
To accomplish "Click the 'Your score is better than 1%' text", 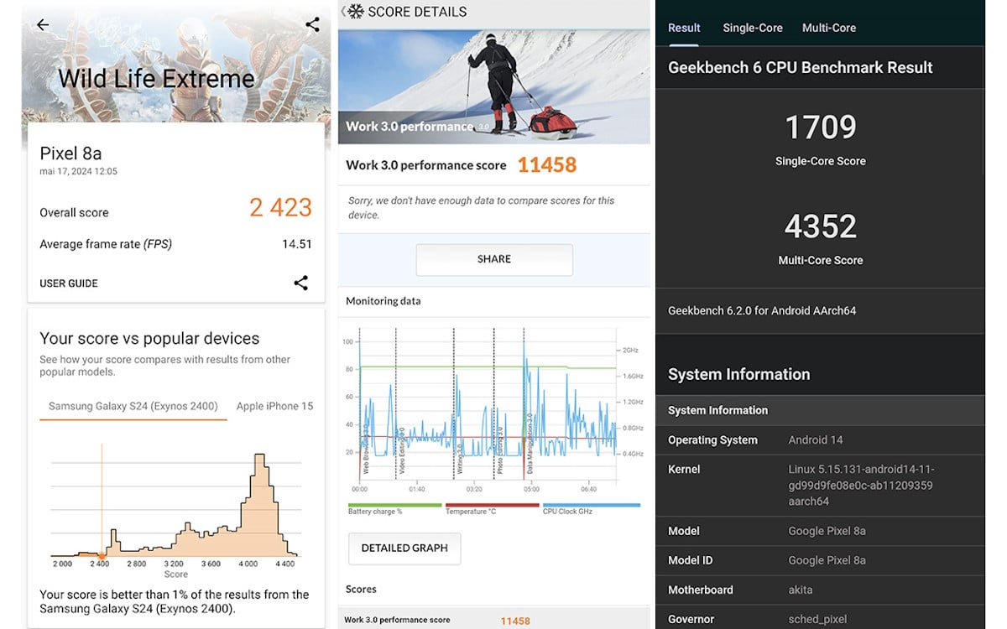I will click(x=174, y=601).
